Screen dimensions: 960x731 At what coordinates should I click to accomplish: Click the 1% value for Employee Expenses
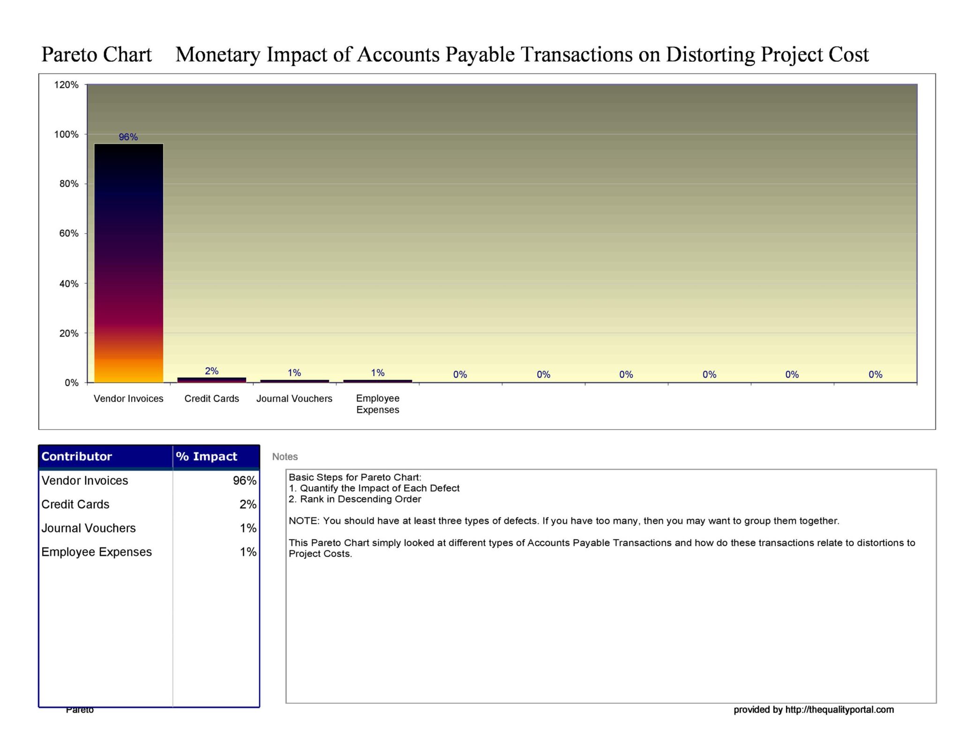[248, 552]
